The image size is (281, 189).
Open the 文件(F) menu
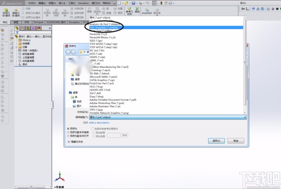[x=32, y=3]
